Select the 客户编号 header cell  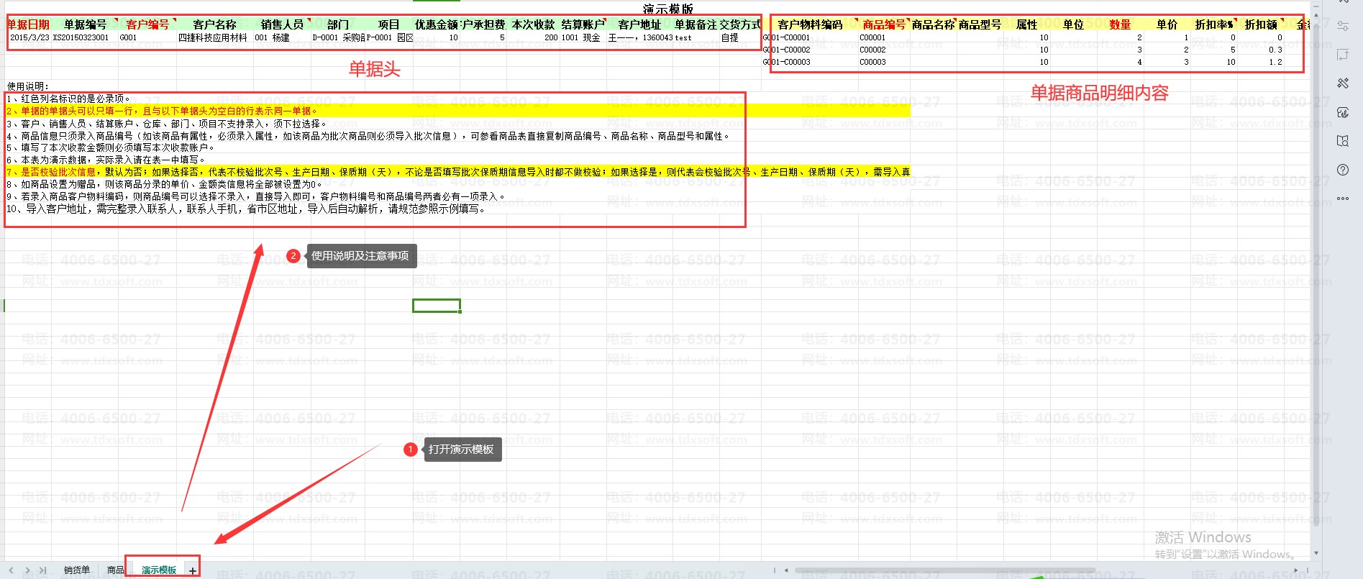coord(147,24)
